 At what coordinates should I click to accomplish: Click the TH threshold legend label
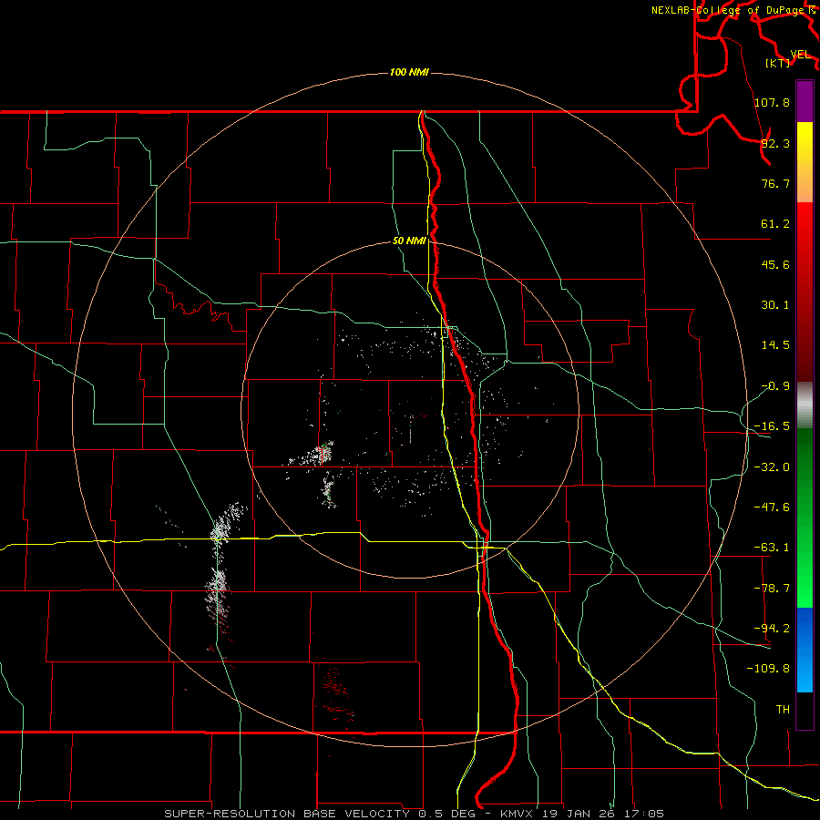pos(783,710)
